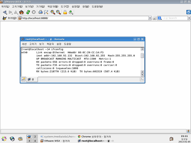Click the ifconfig command line in terminal
191x143 pixels.
click(42, 49)
